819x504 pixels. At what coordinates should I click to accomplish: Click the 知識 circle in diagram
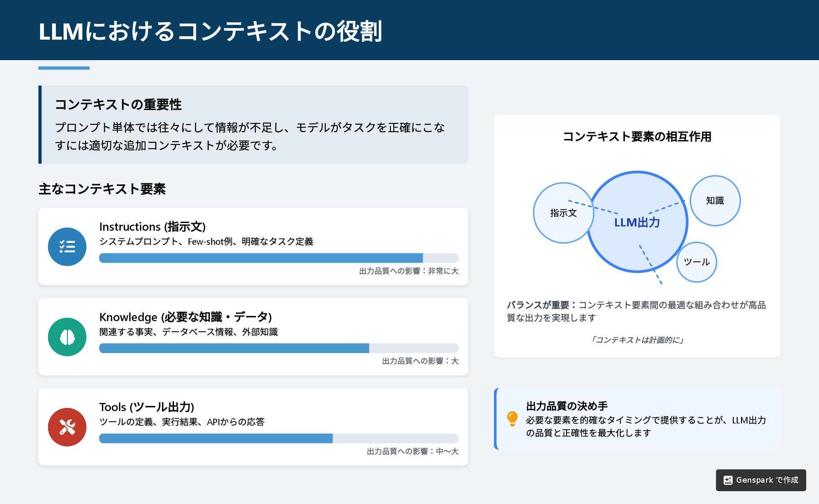(715, 201)
